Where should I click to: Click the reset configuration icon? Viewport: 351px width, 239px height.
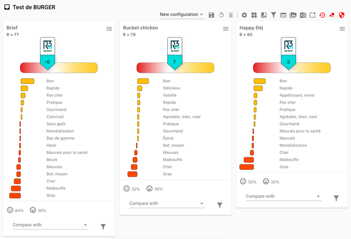point(221,15)
